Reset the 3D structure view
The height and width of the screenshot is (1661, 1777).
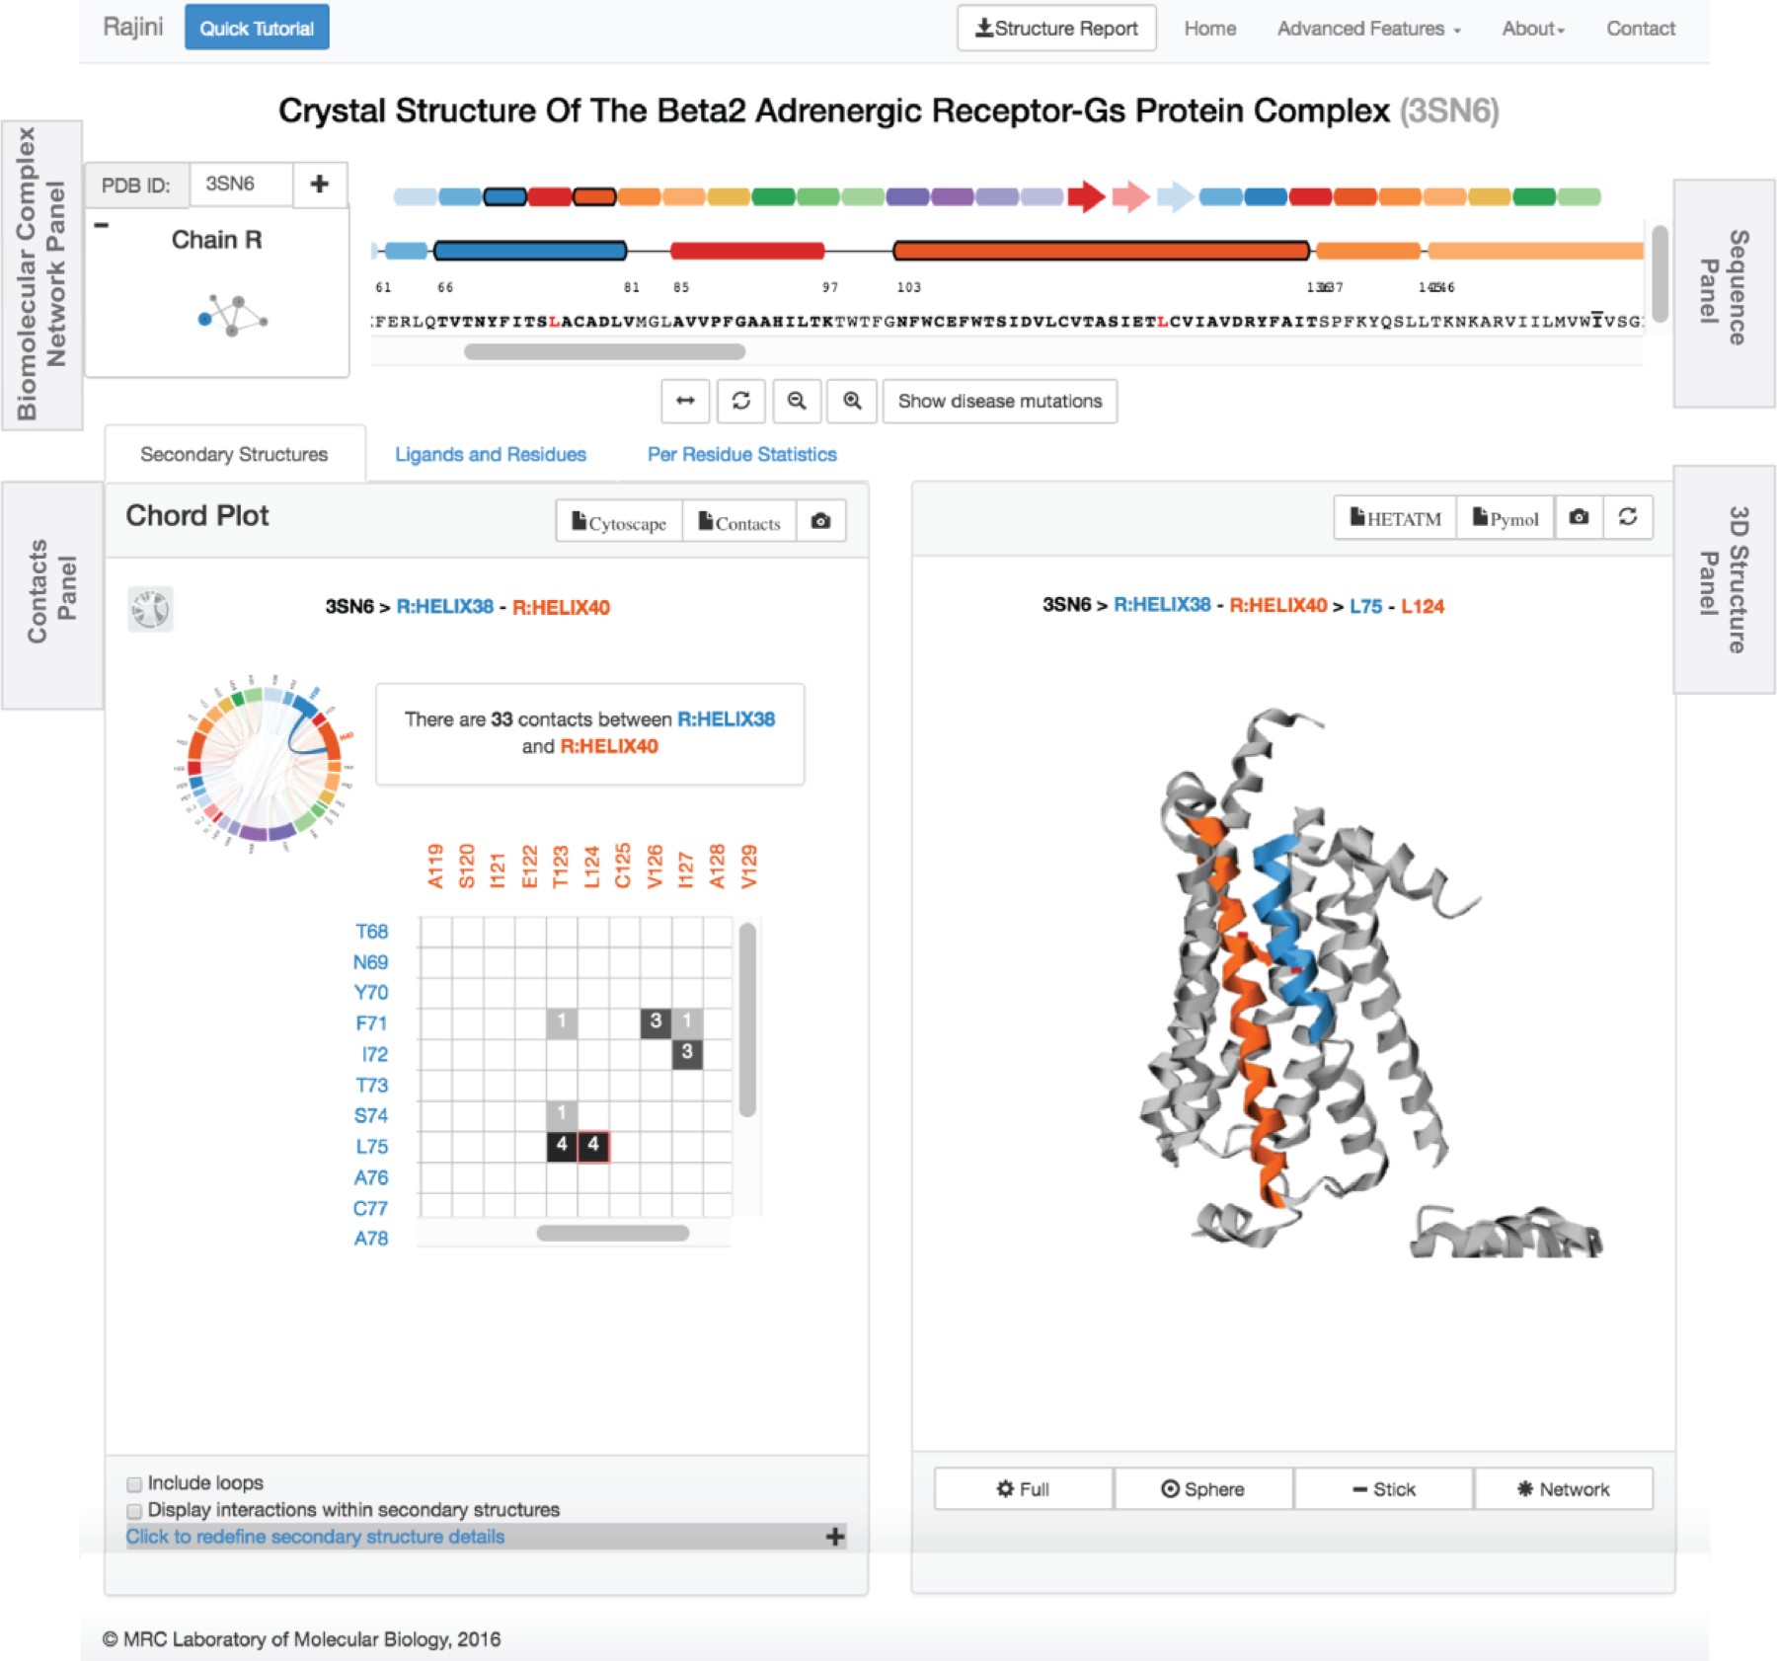pos(1628,517)
